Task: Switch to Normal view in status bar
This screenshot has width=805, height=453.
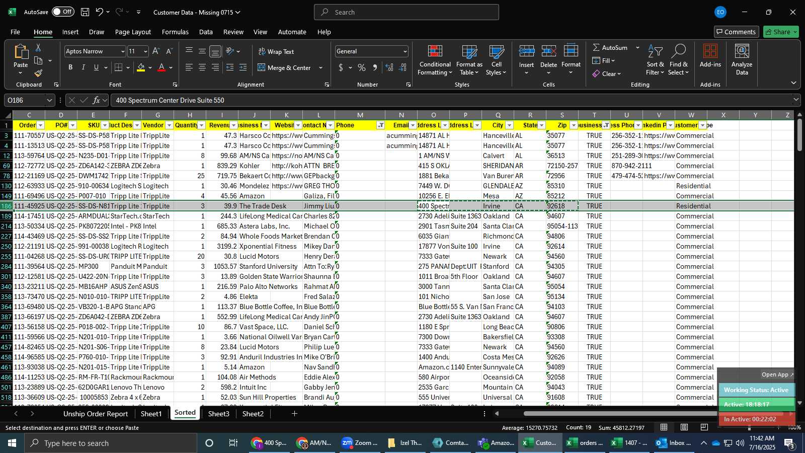Action: coord(664,427)
